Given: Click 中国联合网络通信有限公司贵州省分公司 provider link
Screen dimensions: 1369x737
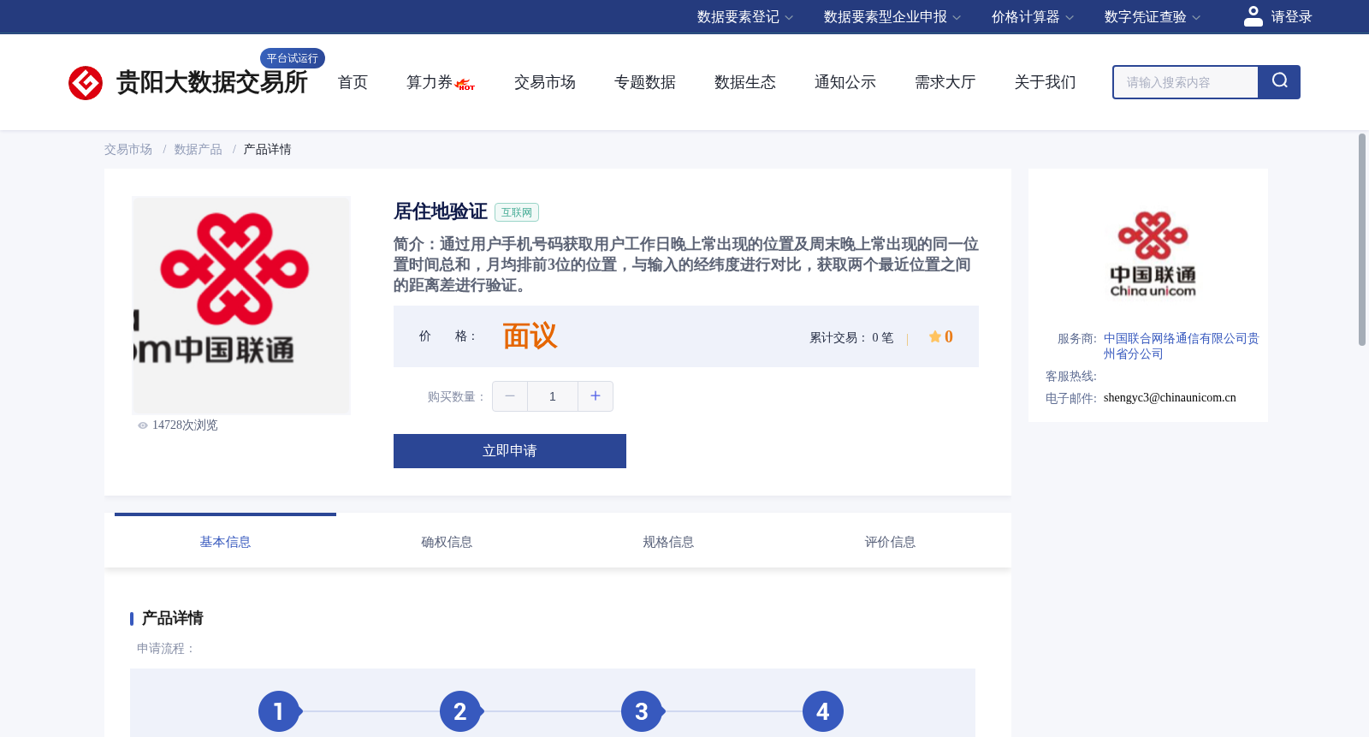Looking at the screenshot, I should click(x=1181, y=346).
